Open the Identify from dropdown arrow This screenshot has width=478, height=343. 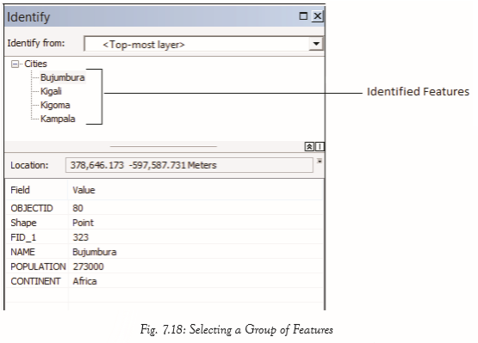(x=316, y=44)
